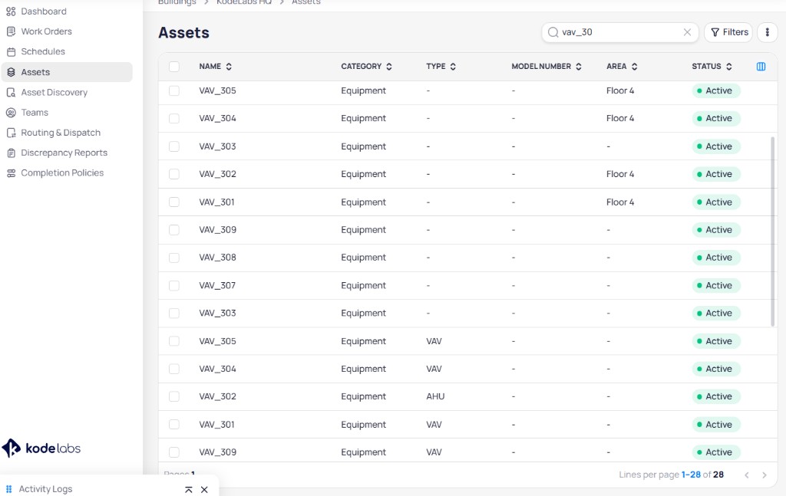Open the column chooser icon
The image size is (786, 496).
(761, 66)
